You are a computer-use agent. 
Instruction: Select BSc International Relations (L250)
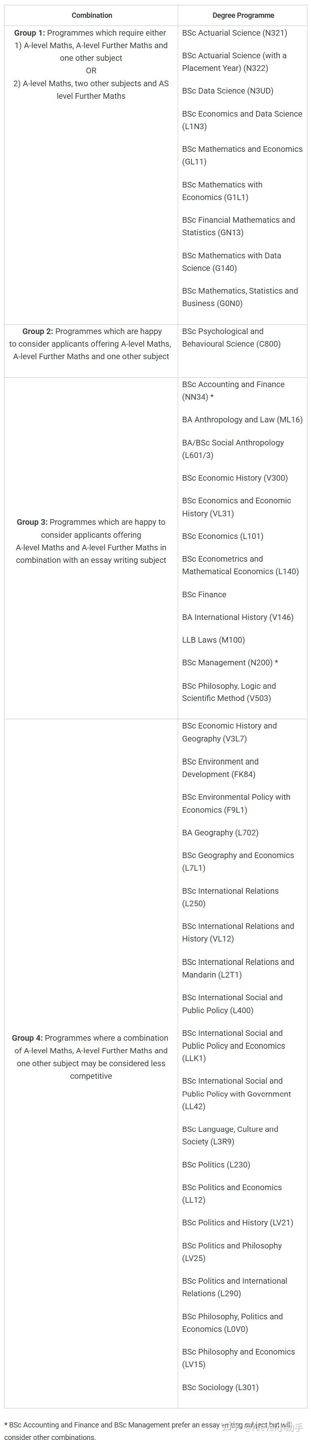coord(230,897)
